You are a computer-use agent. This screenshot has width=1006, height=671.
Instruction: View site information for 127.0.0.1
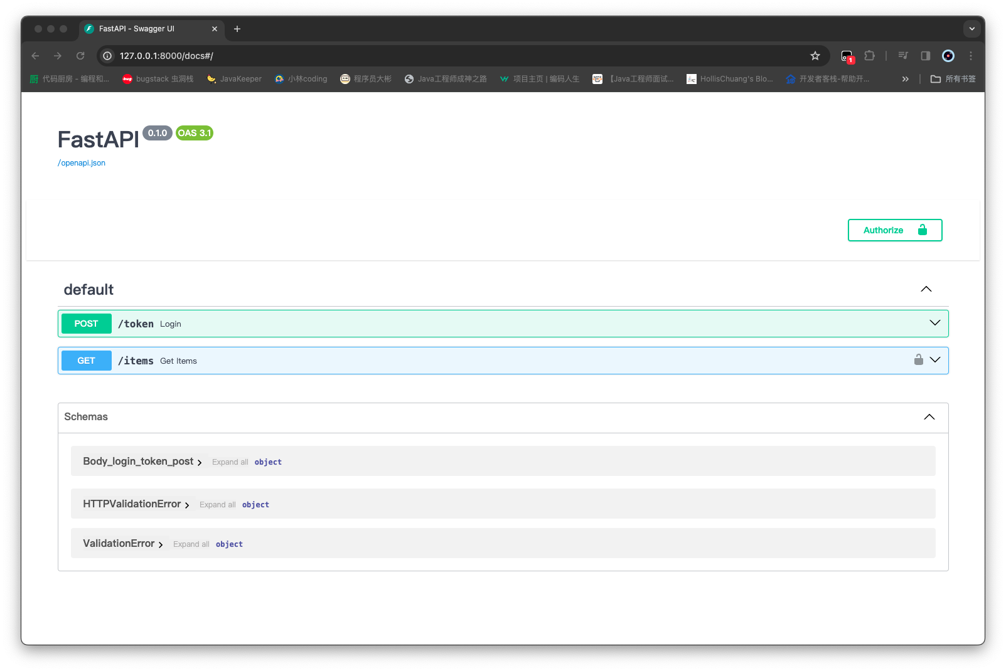point(107,56)
